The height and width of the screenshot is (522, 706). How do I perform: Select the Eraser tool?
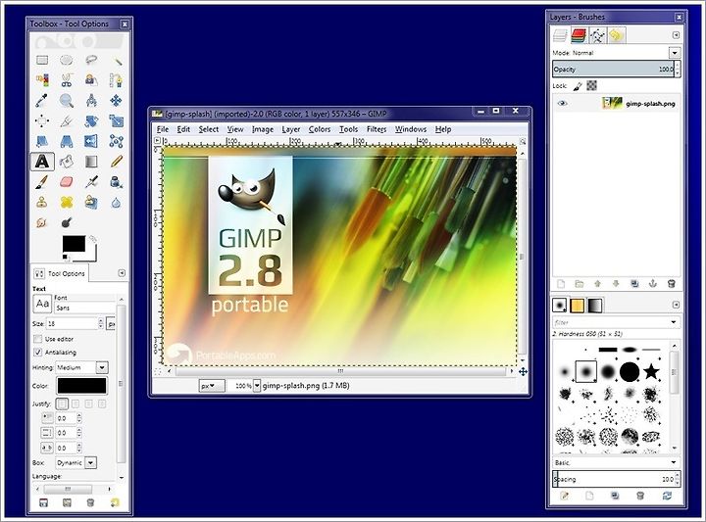(x=67, y=181)
